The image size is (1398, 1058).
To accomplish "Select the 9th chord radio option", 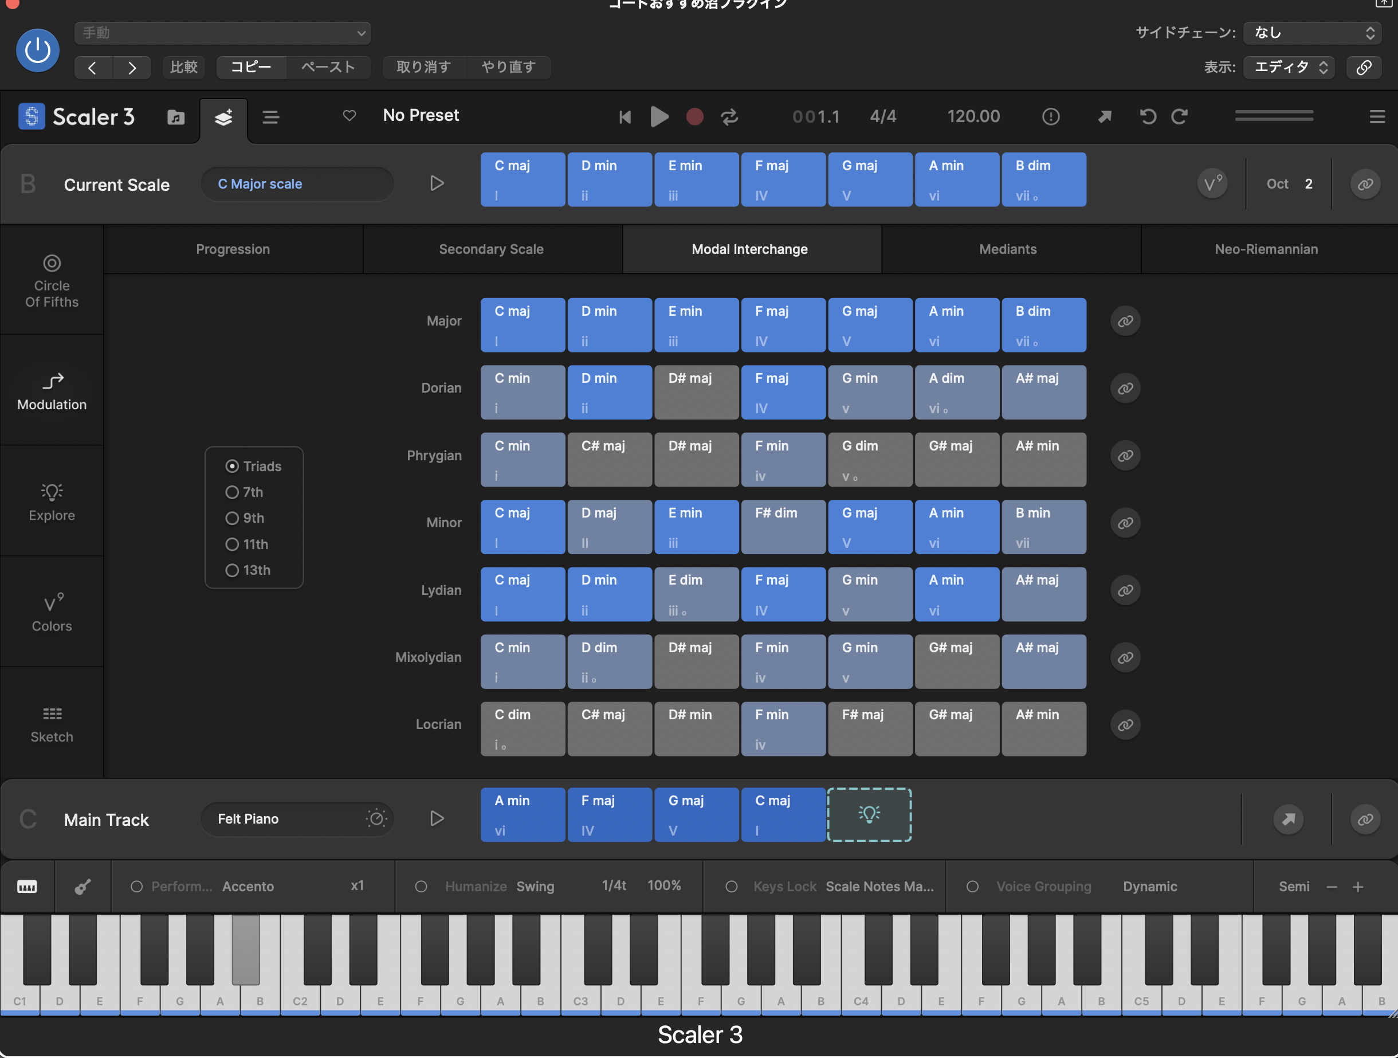I will click(232, 518).
